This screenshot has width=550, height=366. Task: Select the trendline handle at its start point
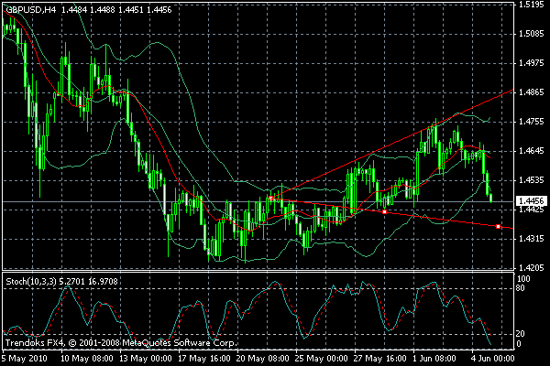tap(270, 199)
